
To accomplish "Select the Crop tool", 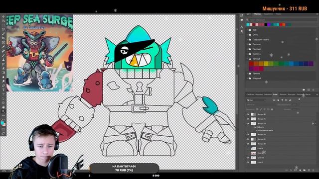I will [3, 38].
